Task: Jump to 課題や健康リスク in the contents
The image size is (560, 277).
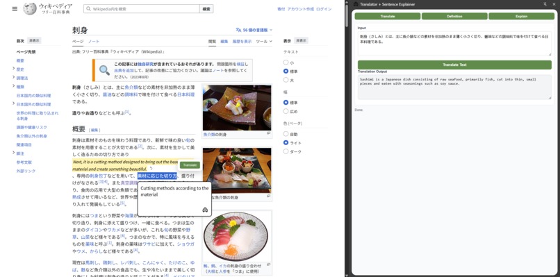Action: coord(32,127)
